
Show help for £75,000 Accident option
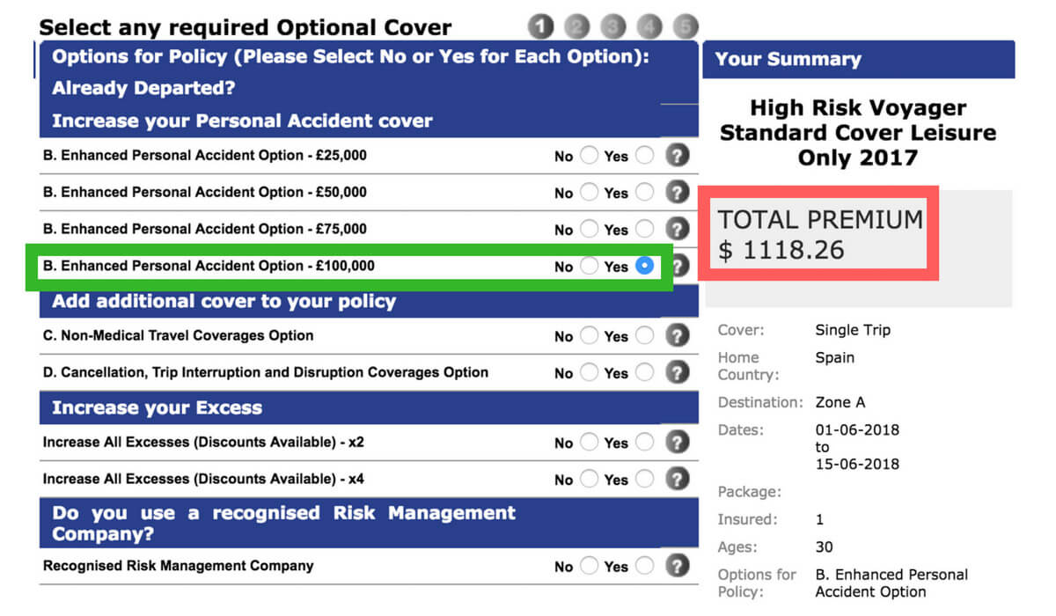[x=677, y=229]
